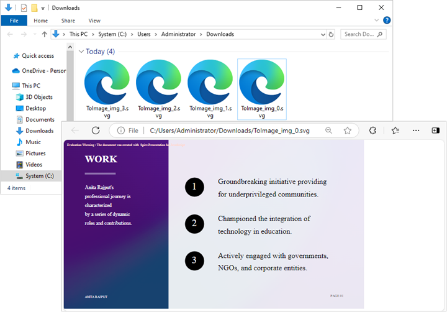The image size is (447, 312).
Task: Go up one folder level
Action: pyautogui.click(x=44, y=34)
